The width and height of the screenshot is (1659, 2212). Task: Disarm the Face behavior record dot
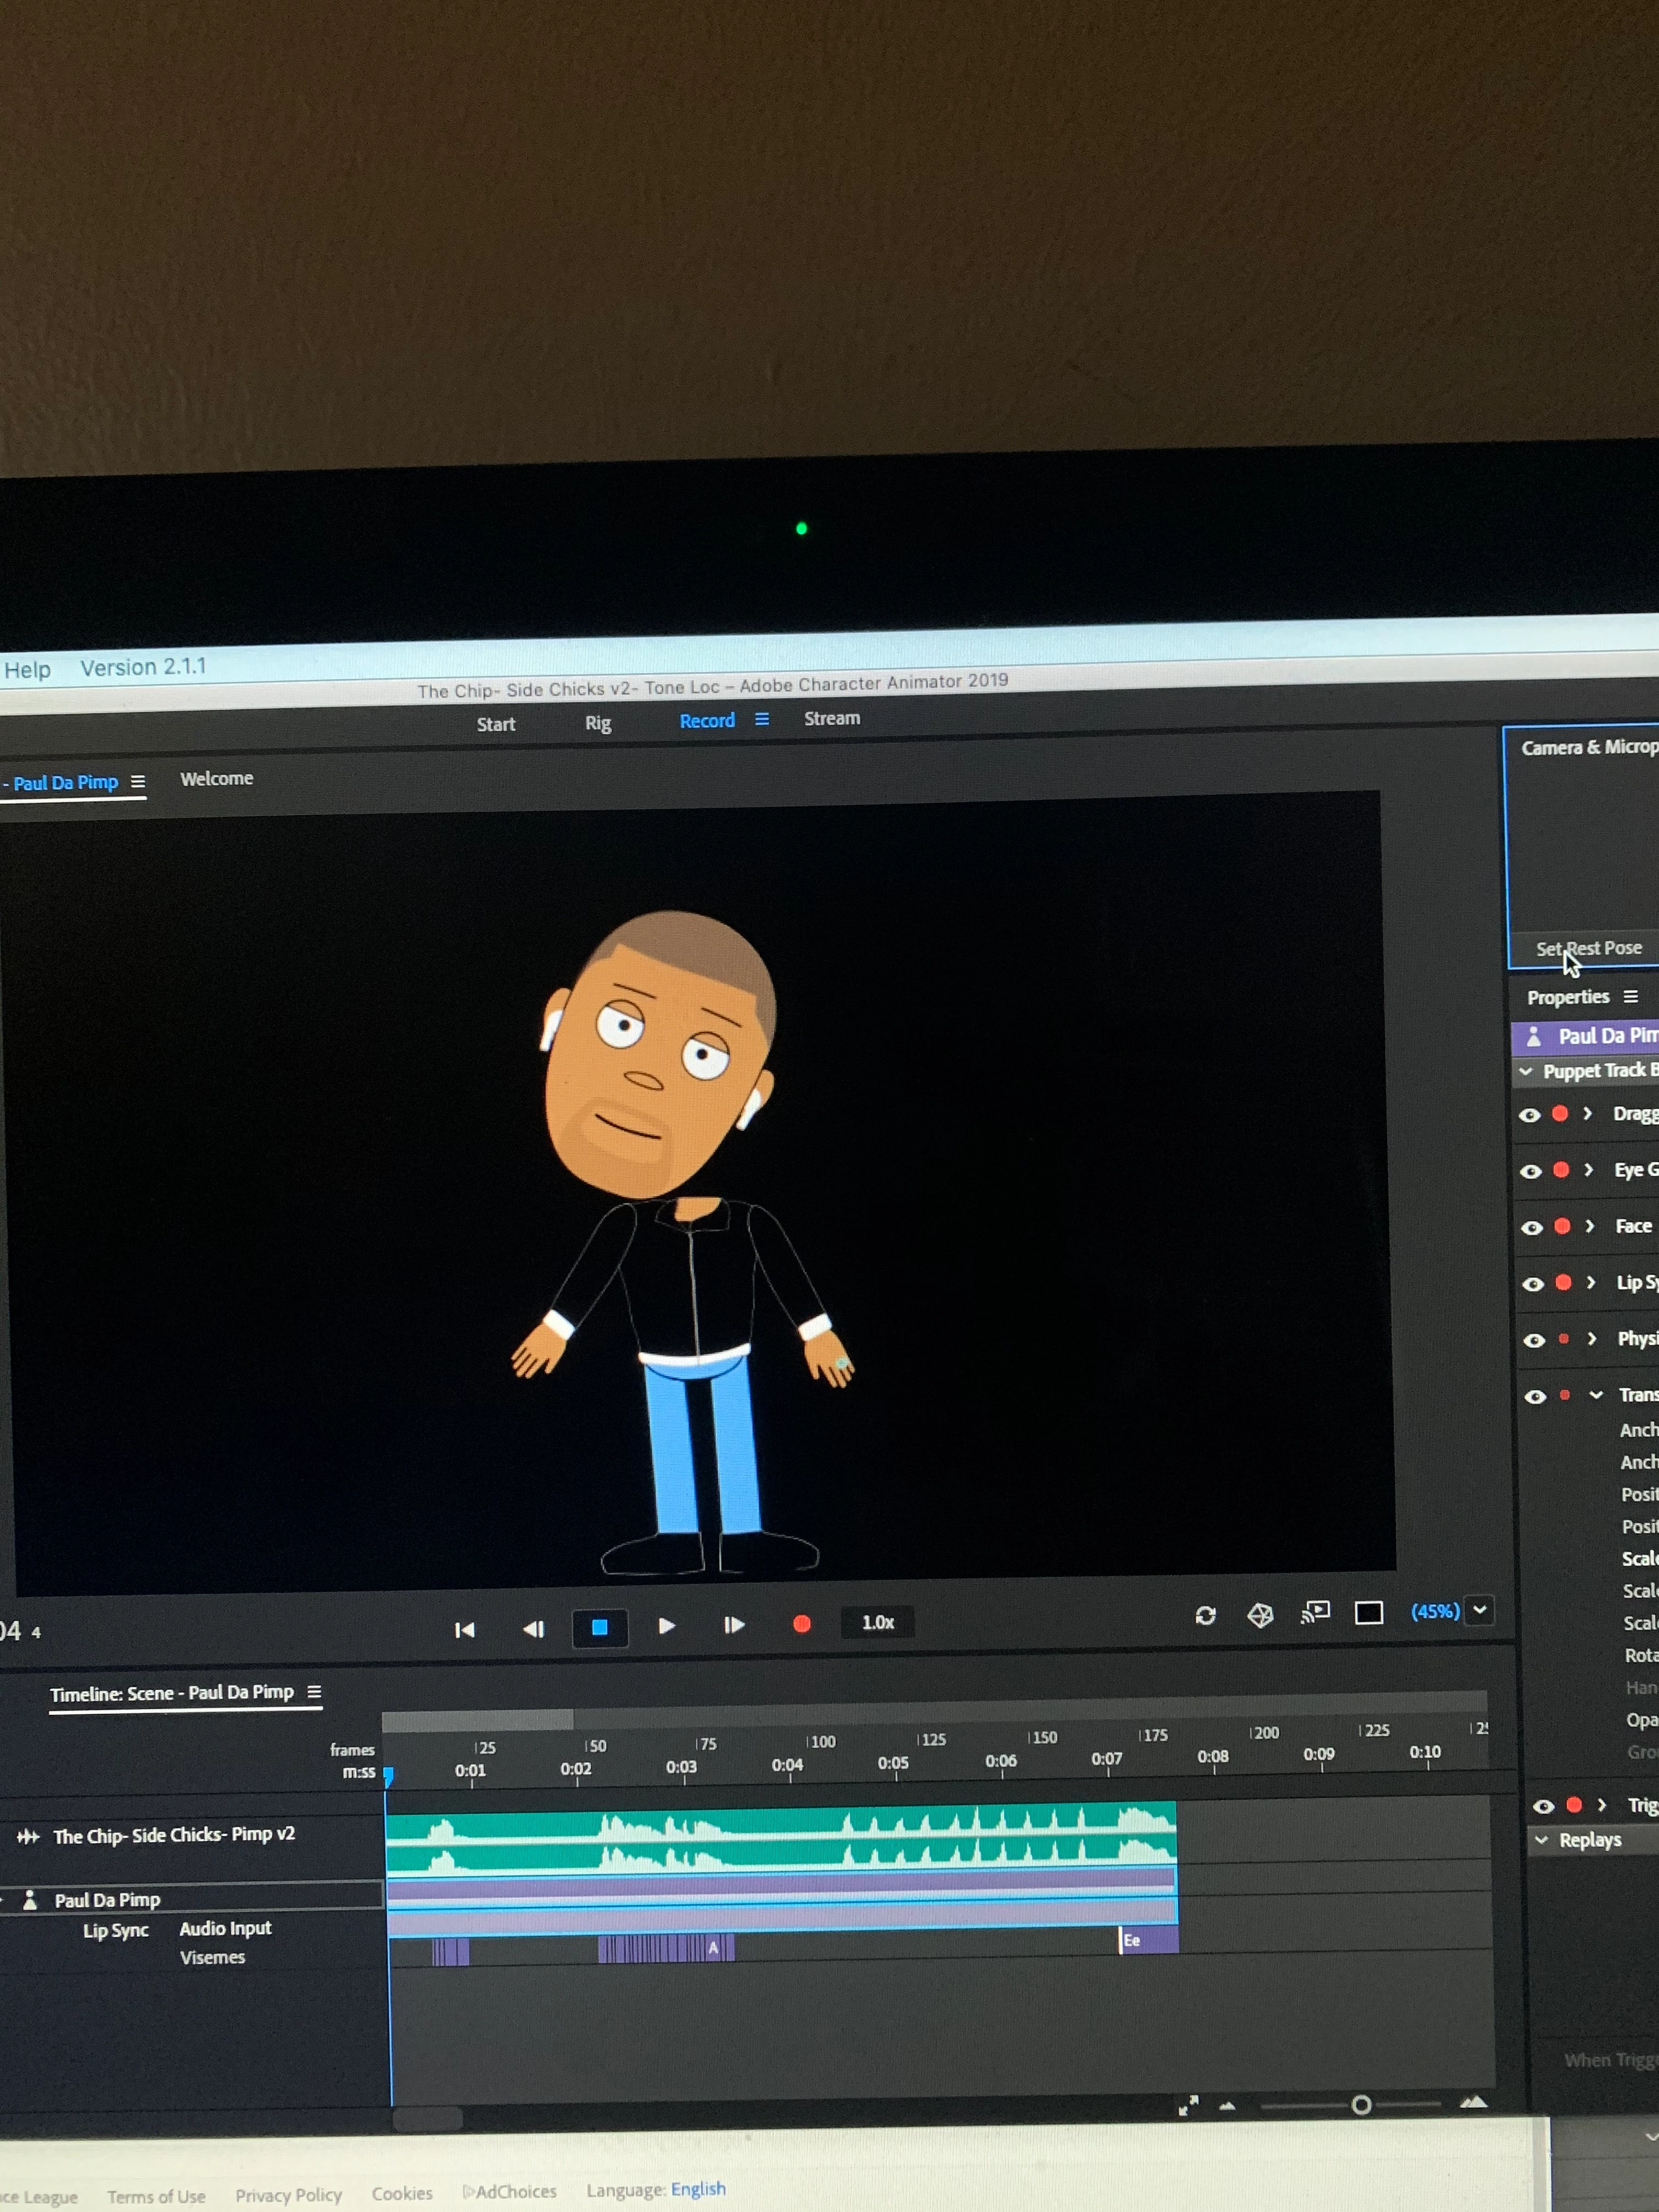click(1563, 1226)
